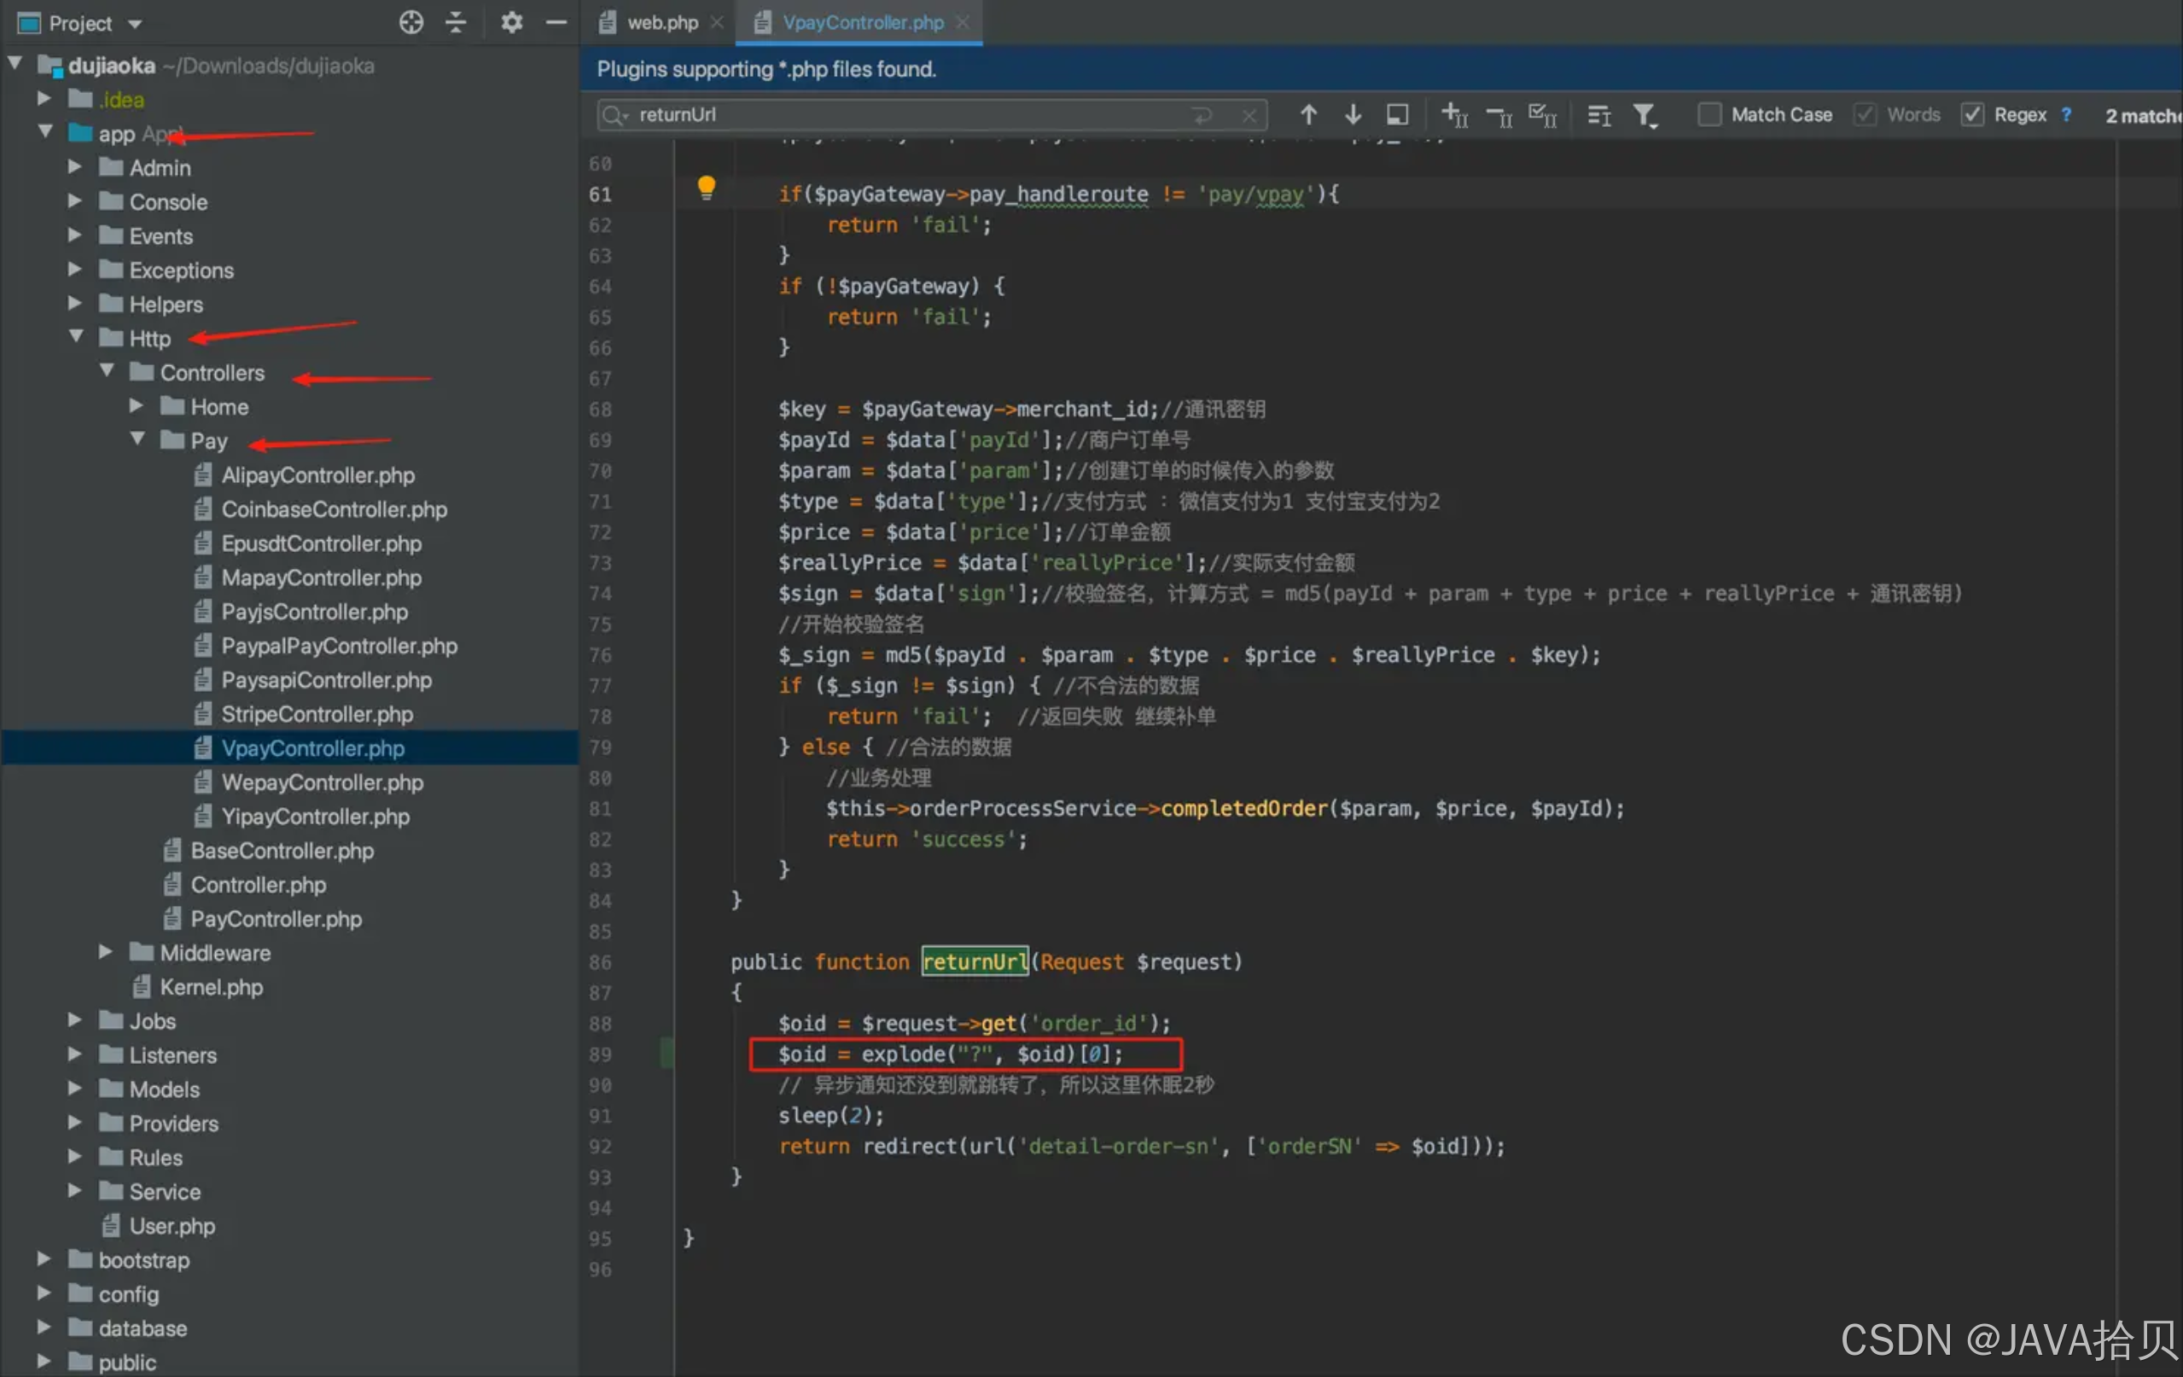Click the multiple lines search icon
2183x1377 pixels.
[1599, 115]
